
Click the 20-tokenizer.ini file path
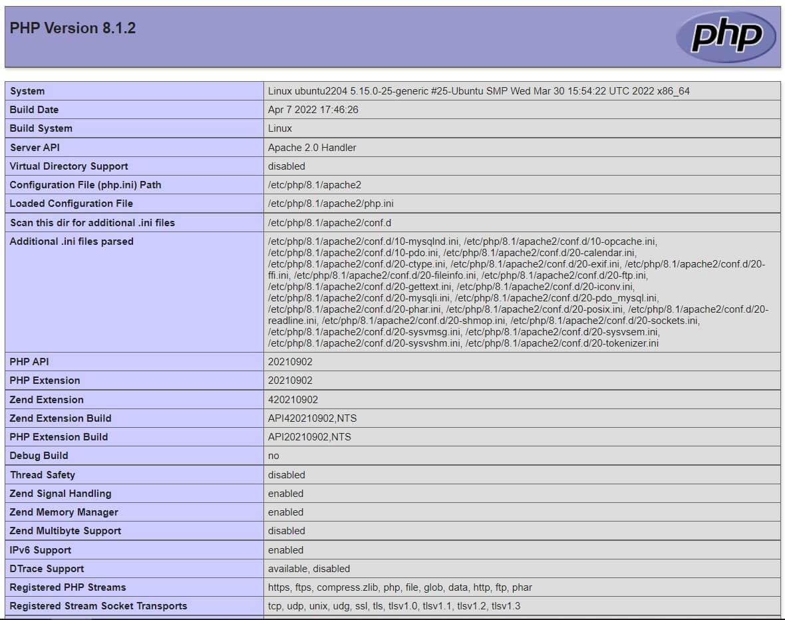(x=561, y=343)
